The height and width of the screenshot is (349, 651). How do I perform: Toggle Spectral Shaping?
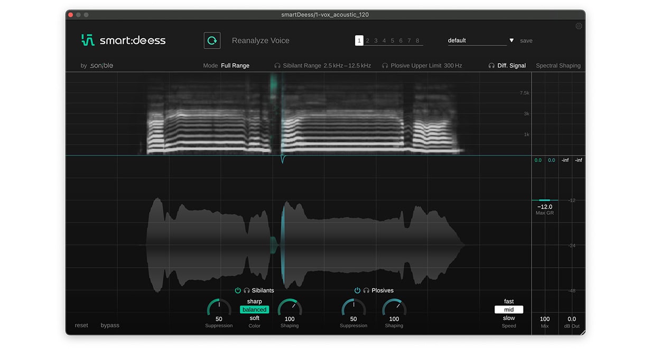(x=558, y=65)
